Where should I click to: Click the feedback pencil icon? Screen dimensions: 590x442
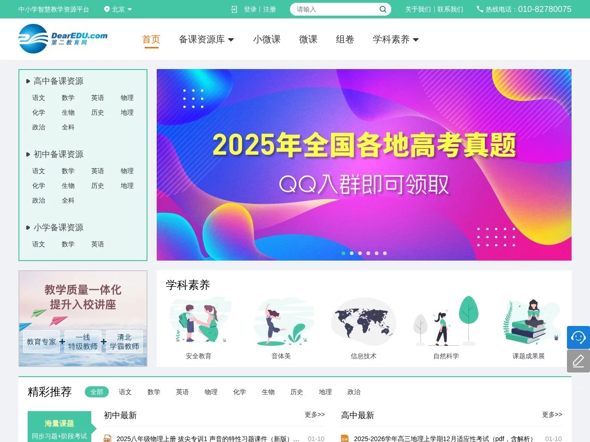pos(578,361)
